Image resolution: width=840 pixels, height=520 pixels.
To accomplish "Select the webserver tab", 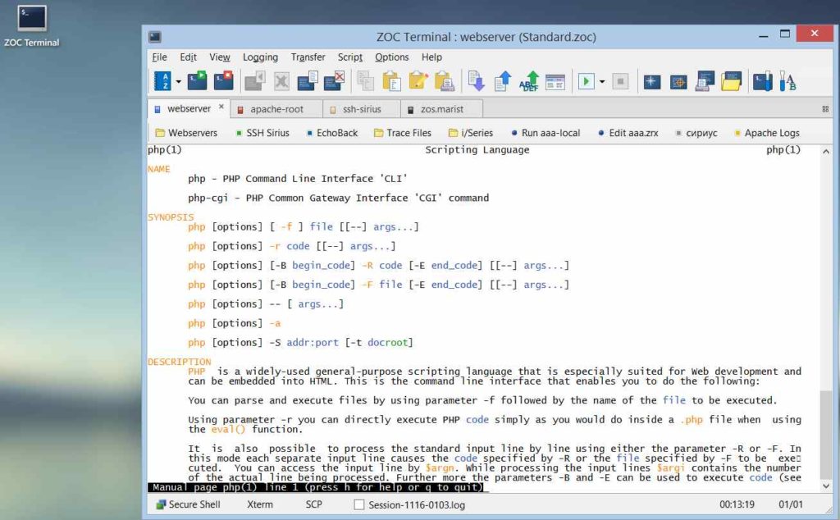I will [x=189, y=109].
